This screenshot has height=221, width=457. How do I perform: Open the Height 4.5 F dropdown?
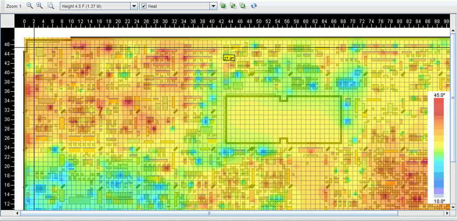point(133,6)
